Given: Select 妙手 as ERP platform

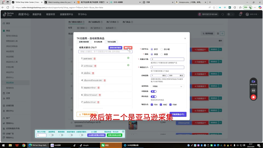Looking at the screenshot, I should pos(152,49).
